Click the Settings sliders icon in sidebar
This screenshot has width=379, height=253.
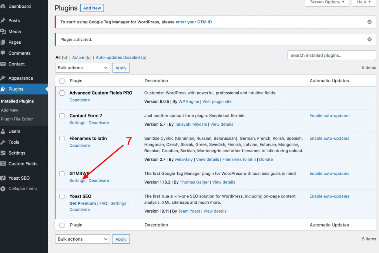(x=3, y=153)
